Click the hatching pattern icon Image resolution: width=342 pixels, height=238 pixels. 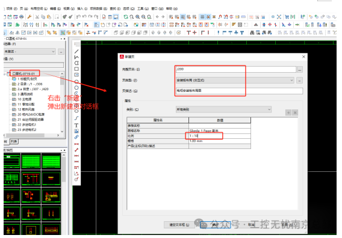240,25
